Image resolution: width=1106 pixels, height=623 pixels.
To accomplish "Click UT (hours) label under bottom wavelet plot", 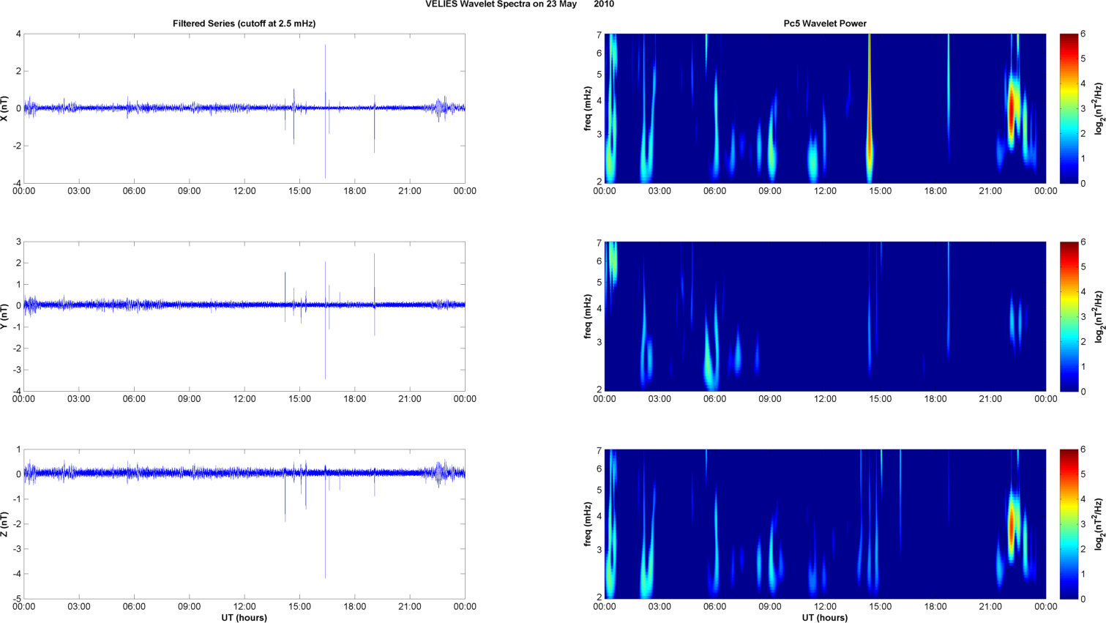I will [825, 618].
